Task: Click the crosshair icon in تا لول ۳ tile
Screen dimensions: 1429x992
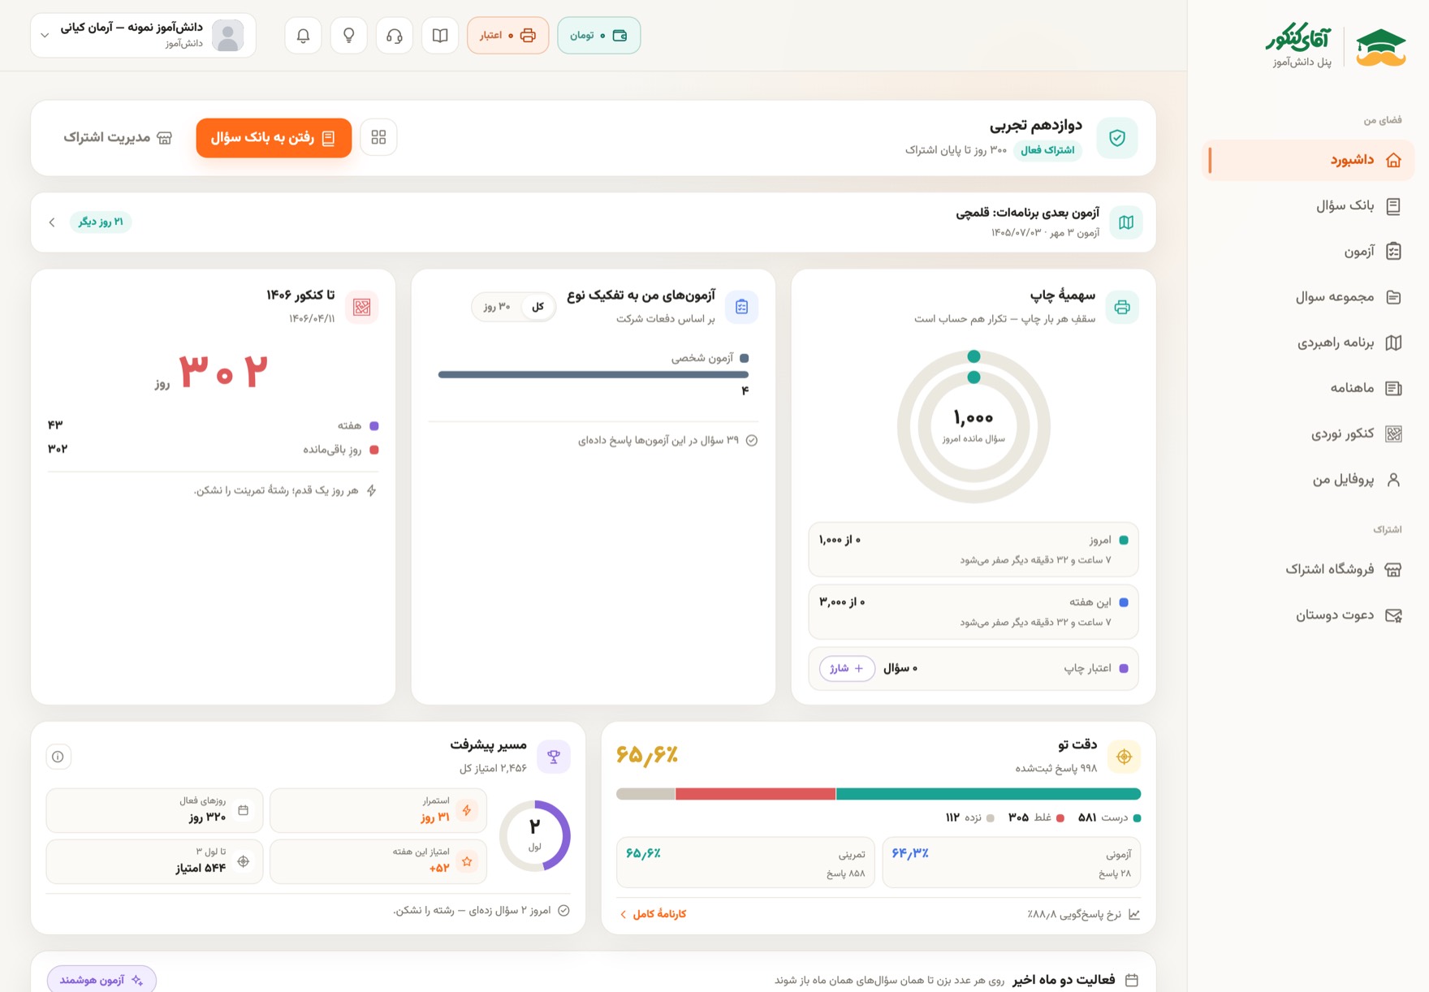Action: [243, 861]
